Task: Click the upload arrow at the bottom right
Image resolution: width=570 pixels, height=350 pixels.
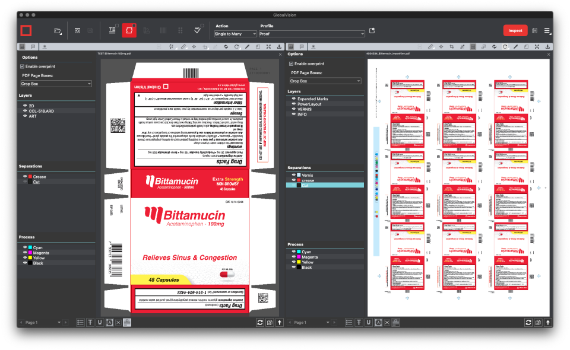Action: click(x=548, y=322)
